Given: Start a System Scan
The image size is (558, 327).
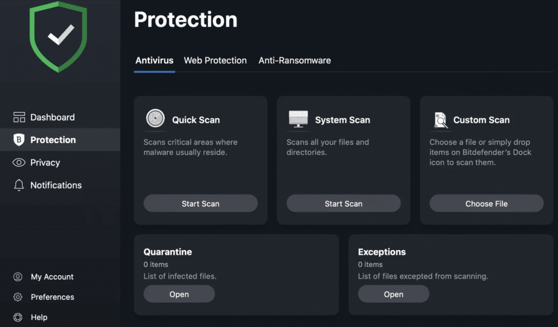Looking at the screenshot, I should coord(343,203).
